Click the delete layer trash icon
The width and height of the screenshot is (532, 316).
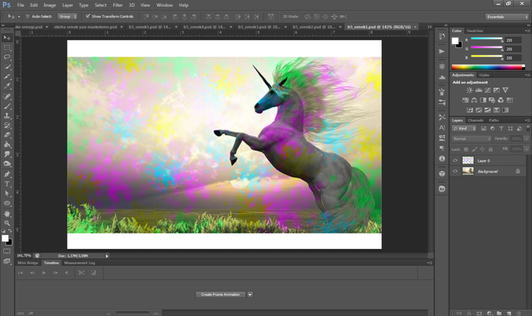[518, 313]
